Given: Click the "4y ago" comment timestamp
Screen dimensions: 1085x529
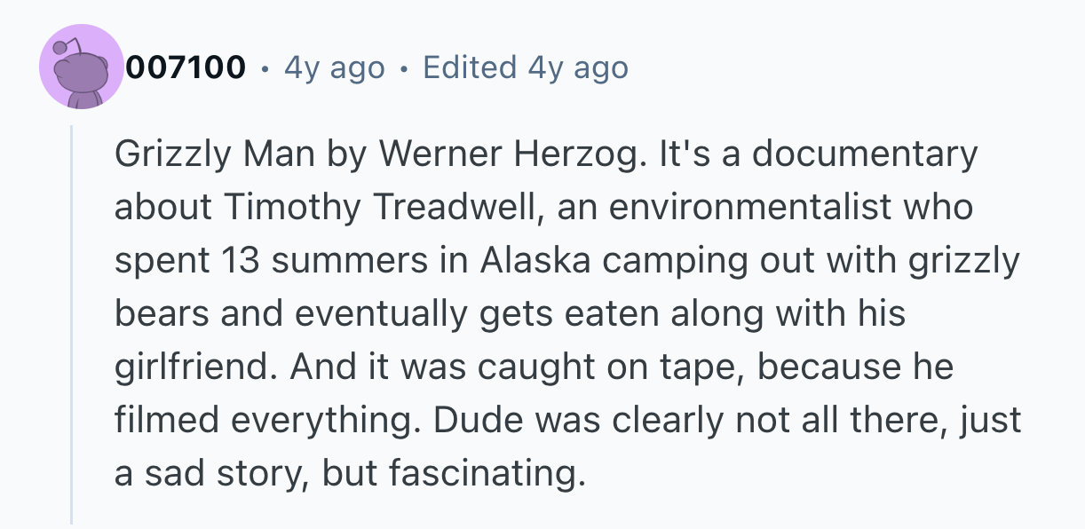Looking at the screenshot, I should (335, 67).
